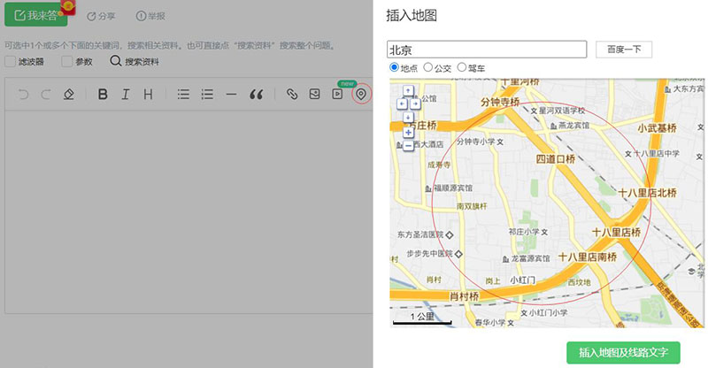Toggle bold formatting (B)
The height and width of the screenshot is (368, 708).
(x=103, y=95)
